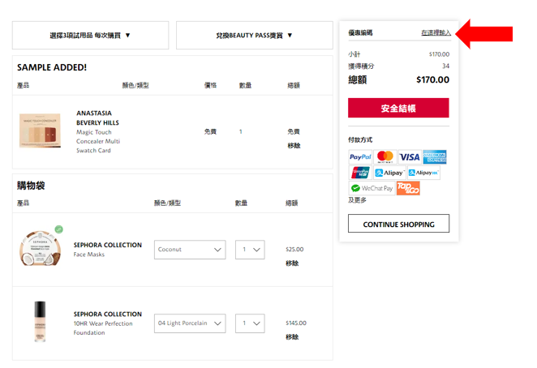Click the $145.00 foundation price
537x368 pixels.
[296, 323]
